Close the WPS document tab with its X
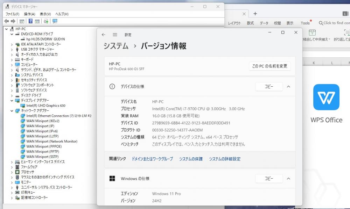This screenshot has height=209, width=350. tap(244, 14)
